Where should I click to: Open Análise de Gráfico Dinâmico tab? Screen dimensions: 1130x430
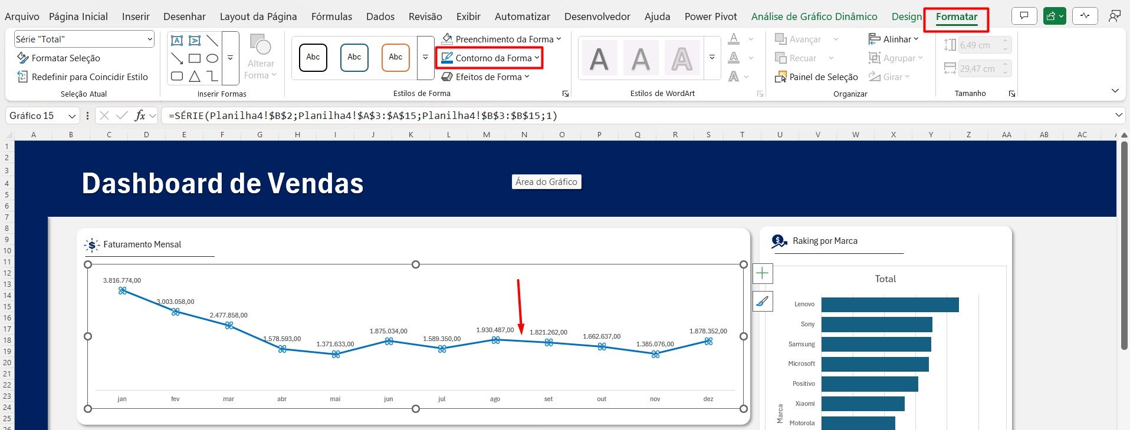pos(814,16)
